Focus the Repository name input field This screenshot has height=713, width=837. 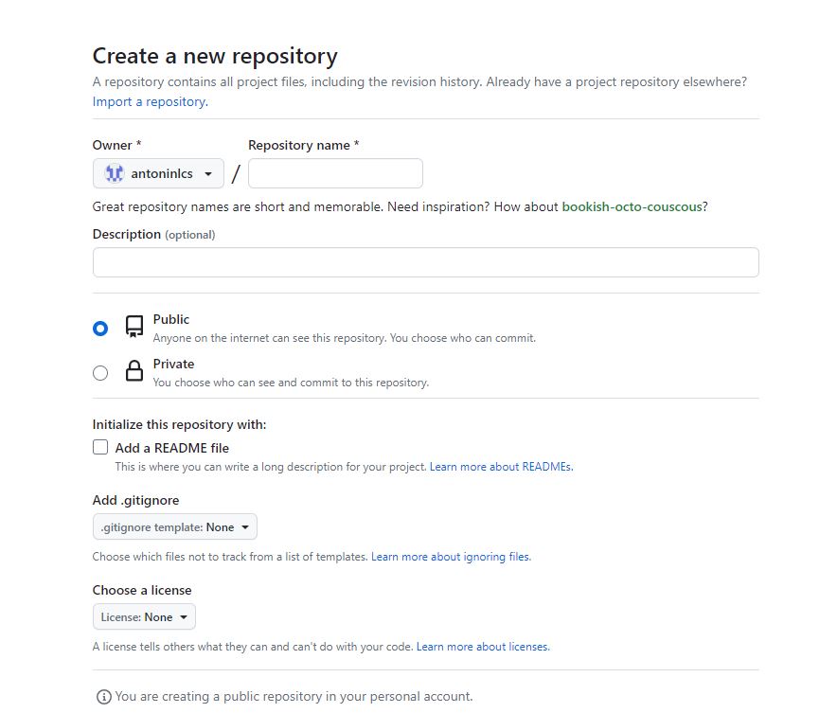pyautogui.click(x=335, y=174)
